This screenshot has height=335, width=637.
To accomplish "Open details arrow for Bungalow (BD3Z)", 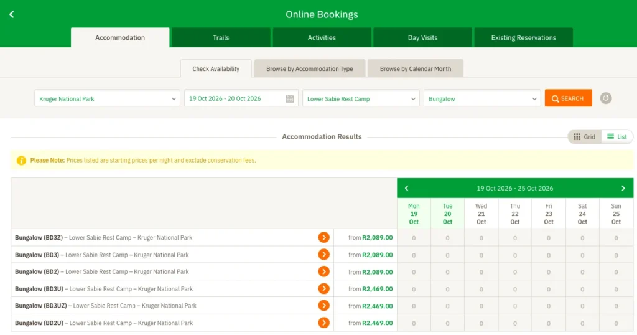I will [x=323, y=237].
